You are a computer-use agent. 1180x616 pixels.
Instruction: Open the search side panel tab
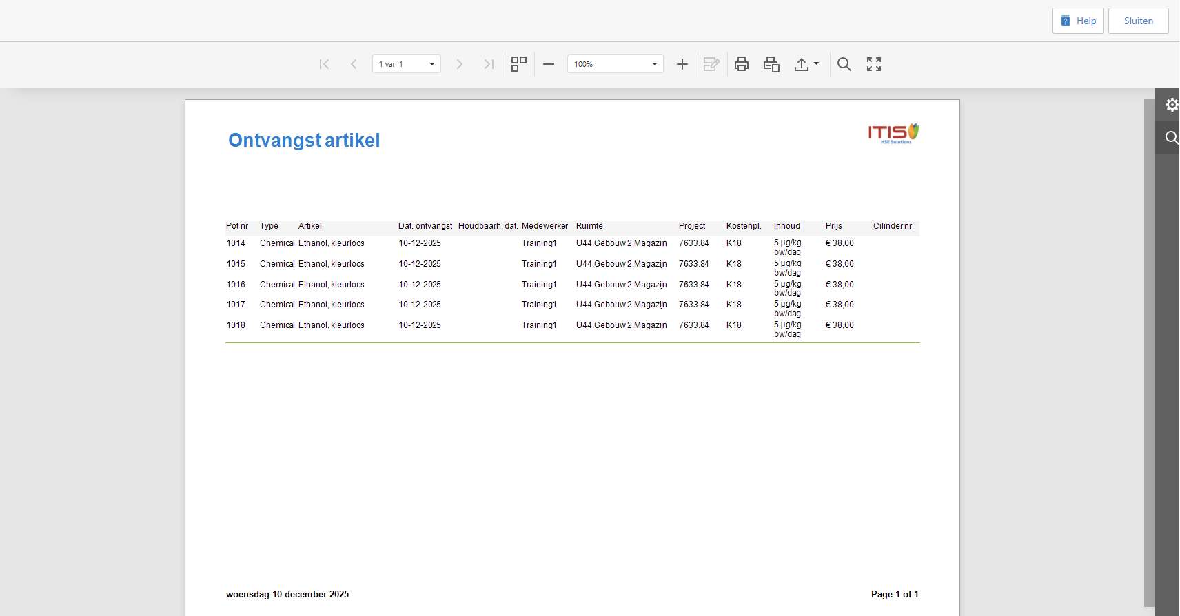(x=1170, y=138)
